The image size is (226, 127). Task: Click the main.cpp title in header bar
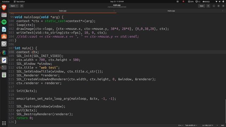click(x=117, y=5)
